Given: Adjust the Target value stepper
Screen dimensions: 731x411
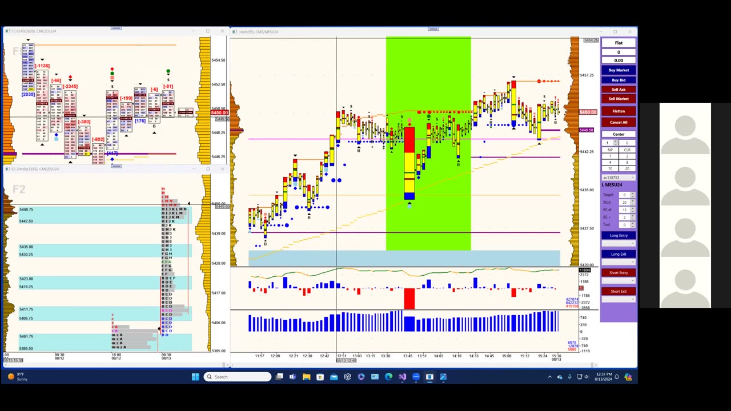Looking at the screenshot, I should coord(633,195).
